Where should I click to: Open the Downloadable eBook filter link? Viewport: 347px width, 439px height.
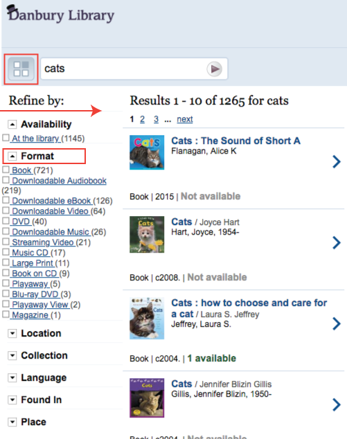pyautogui.click(x=51, y=201)
